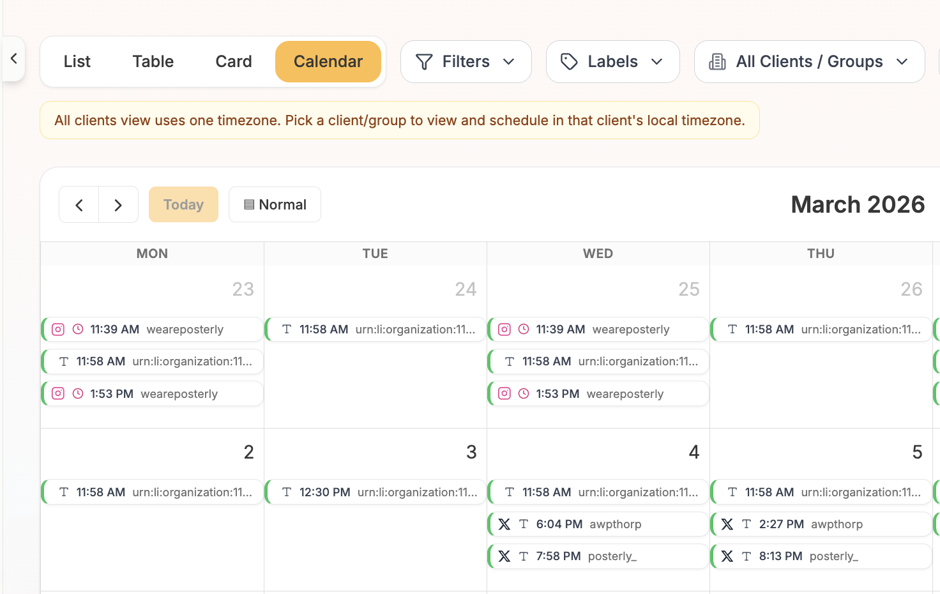
Task: Go to next month with the right arrow
Action: coord(118,204)
